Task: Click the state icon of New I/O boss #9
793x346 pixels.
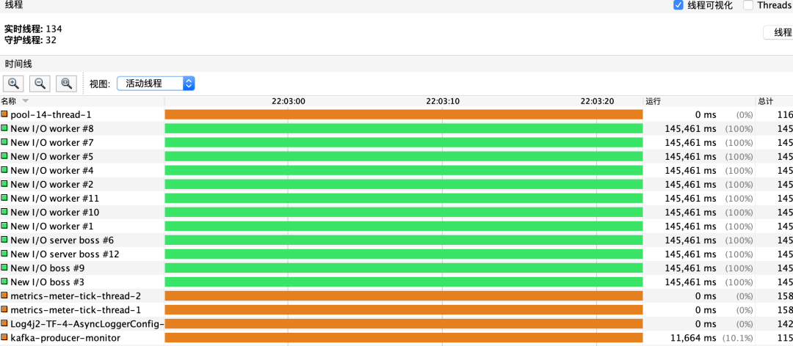Action: coord(4,268)
